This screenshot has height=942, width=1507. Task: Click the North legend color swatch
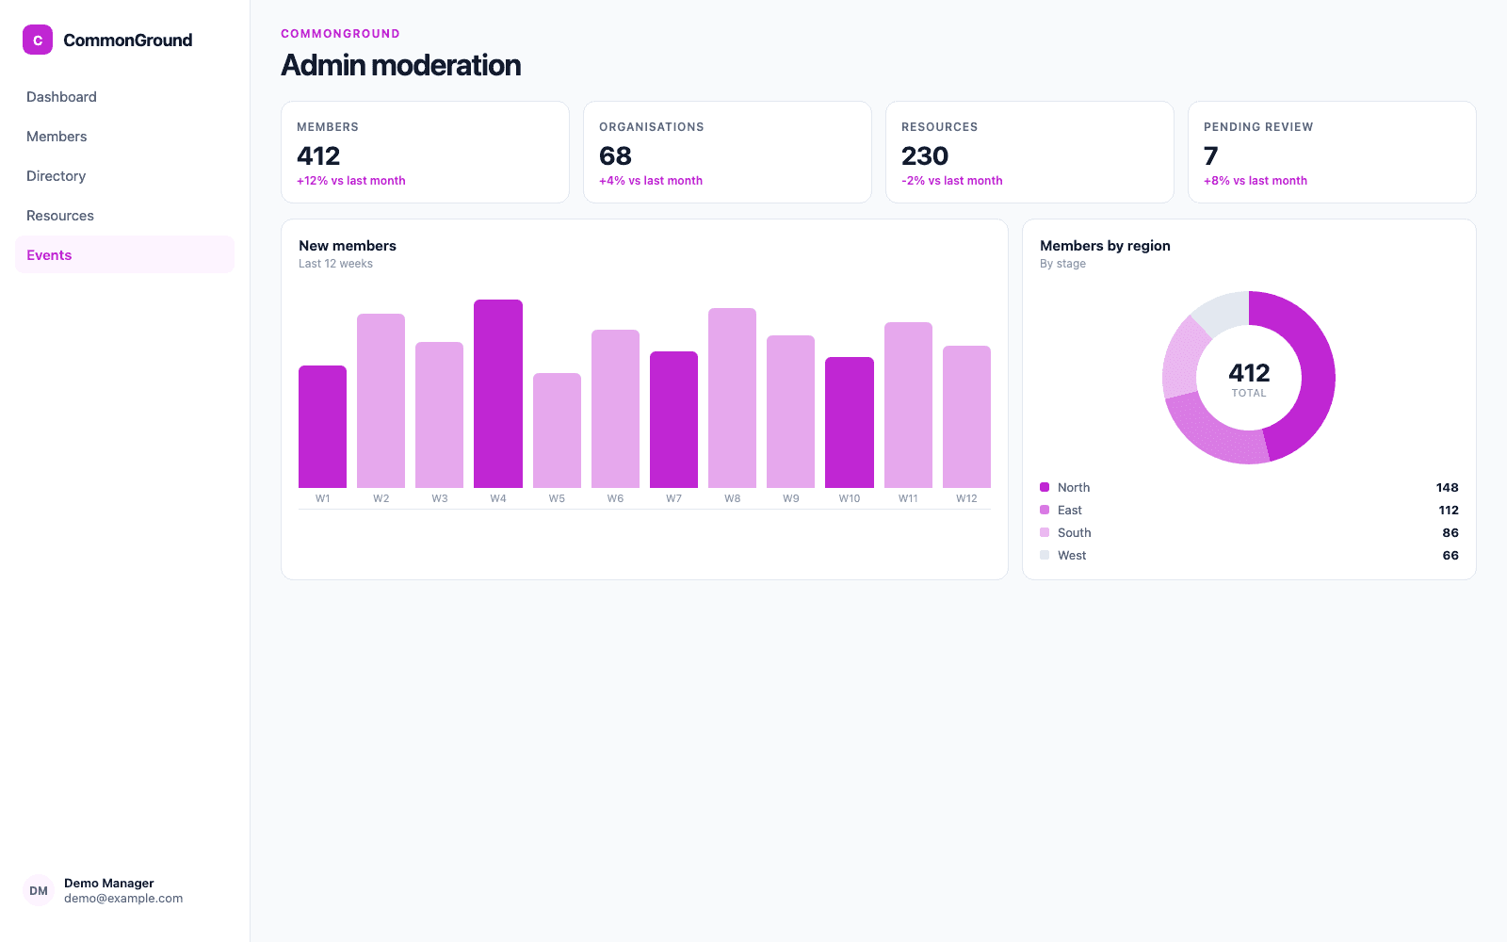coord(1045,487)
